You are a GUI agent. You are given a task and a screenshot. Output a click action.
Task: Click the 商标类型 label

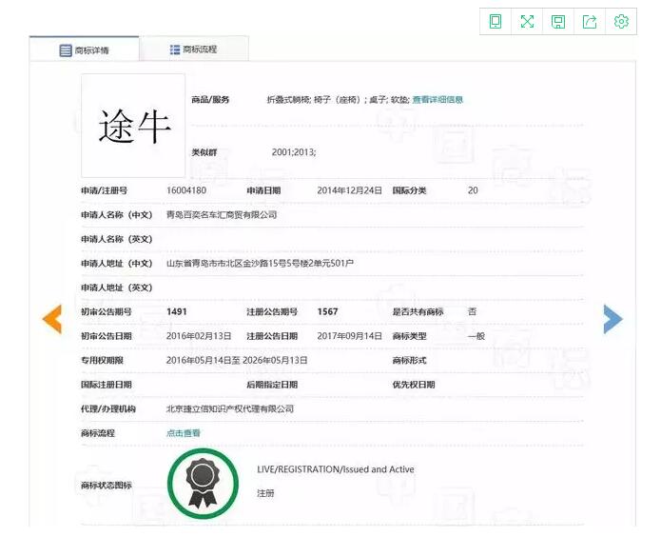pos(409,336)
